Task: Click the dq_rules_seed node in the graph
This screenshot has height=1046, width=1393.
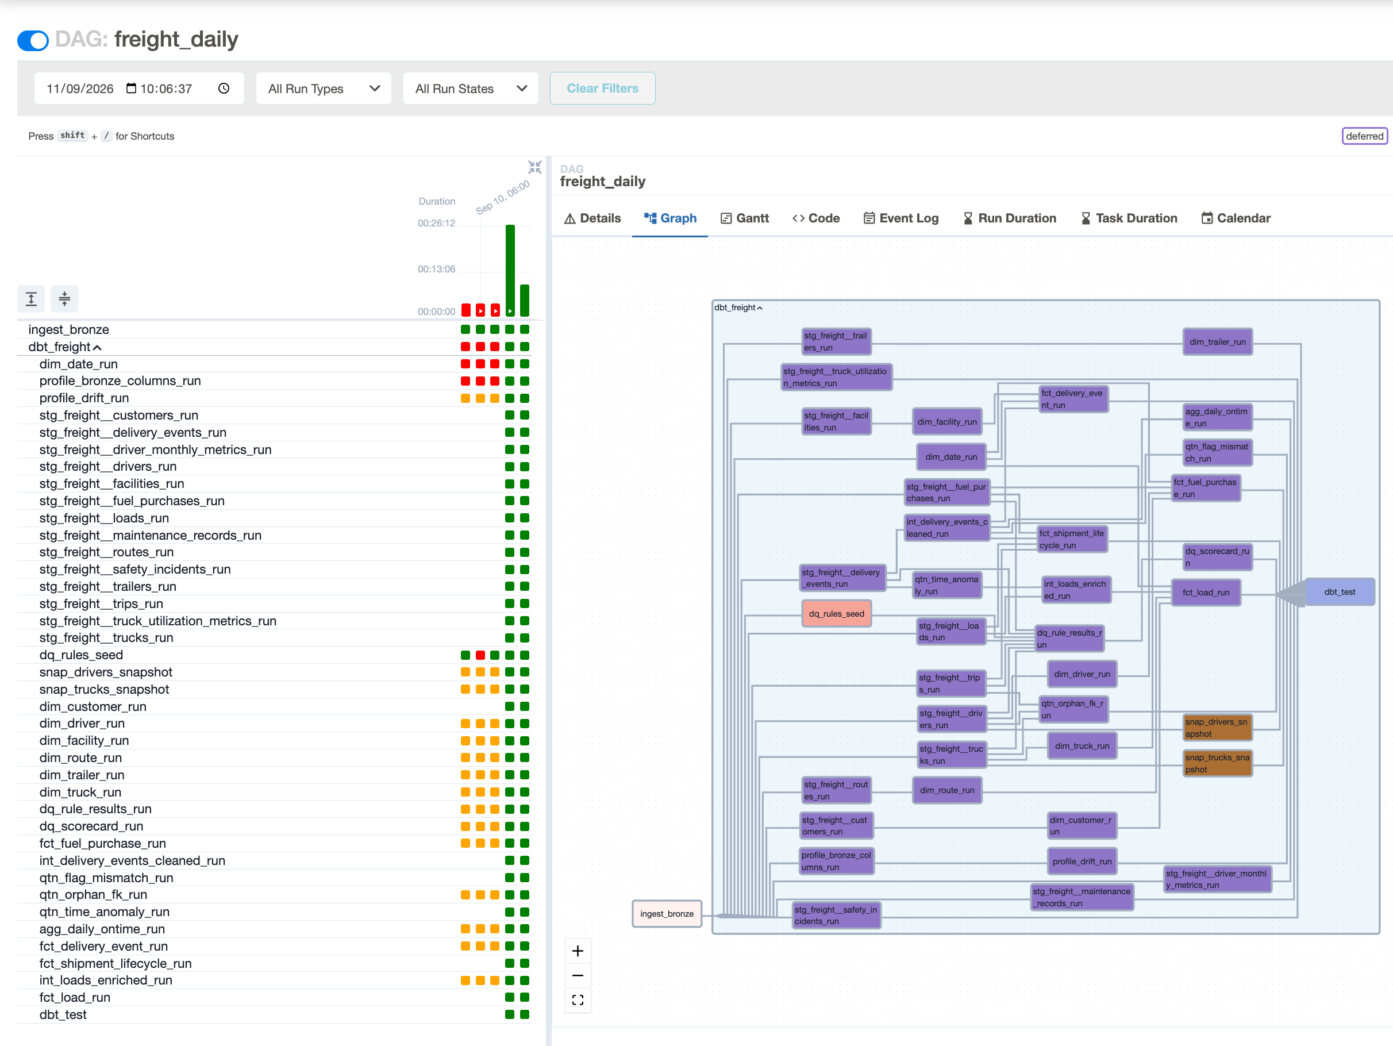Action: point(836,613)
